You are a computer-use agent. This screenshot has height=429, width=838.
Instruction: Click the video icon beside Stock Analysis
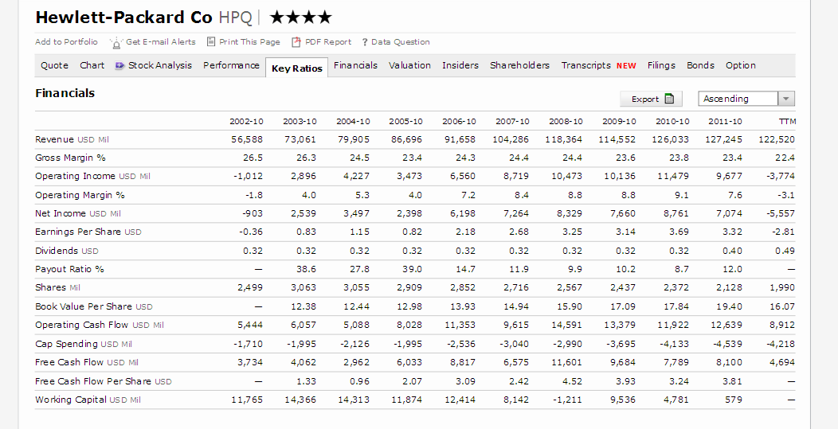119,65
